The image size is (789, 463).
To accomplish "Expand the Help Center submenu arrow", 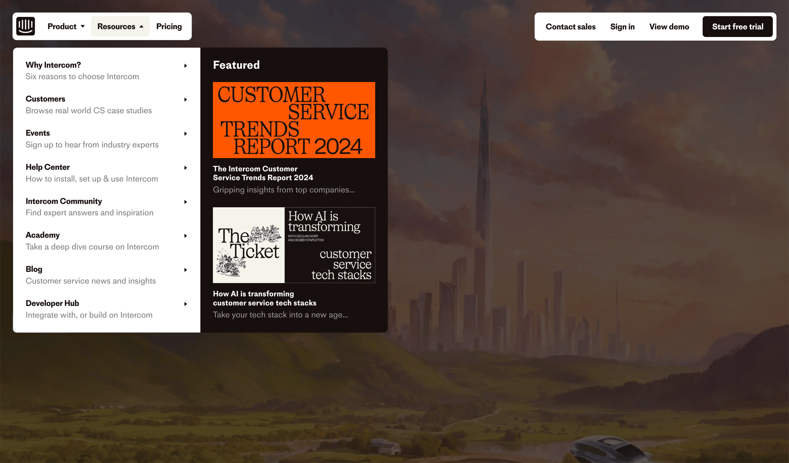I will (185, 168).
